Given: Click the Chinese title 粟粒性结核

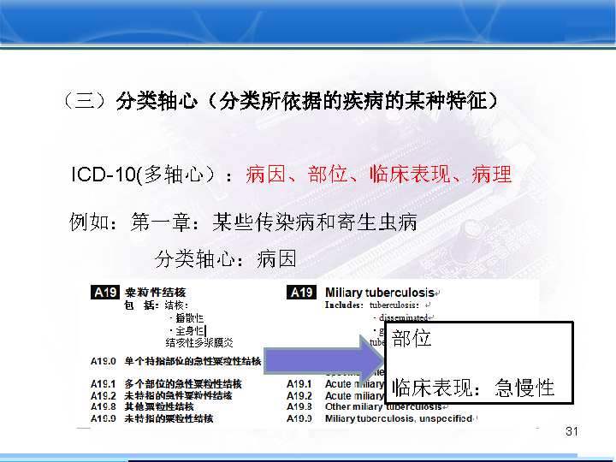Looking at the screenshot, I should 155,293.
